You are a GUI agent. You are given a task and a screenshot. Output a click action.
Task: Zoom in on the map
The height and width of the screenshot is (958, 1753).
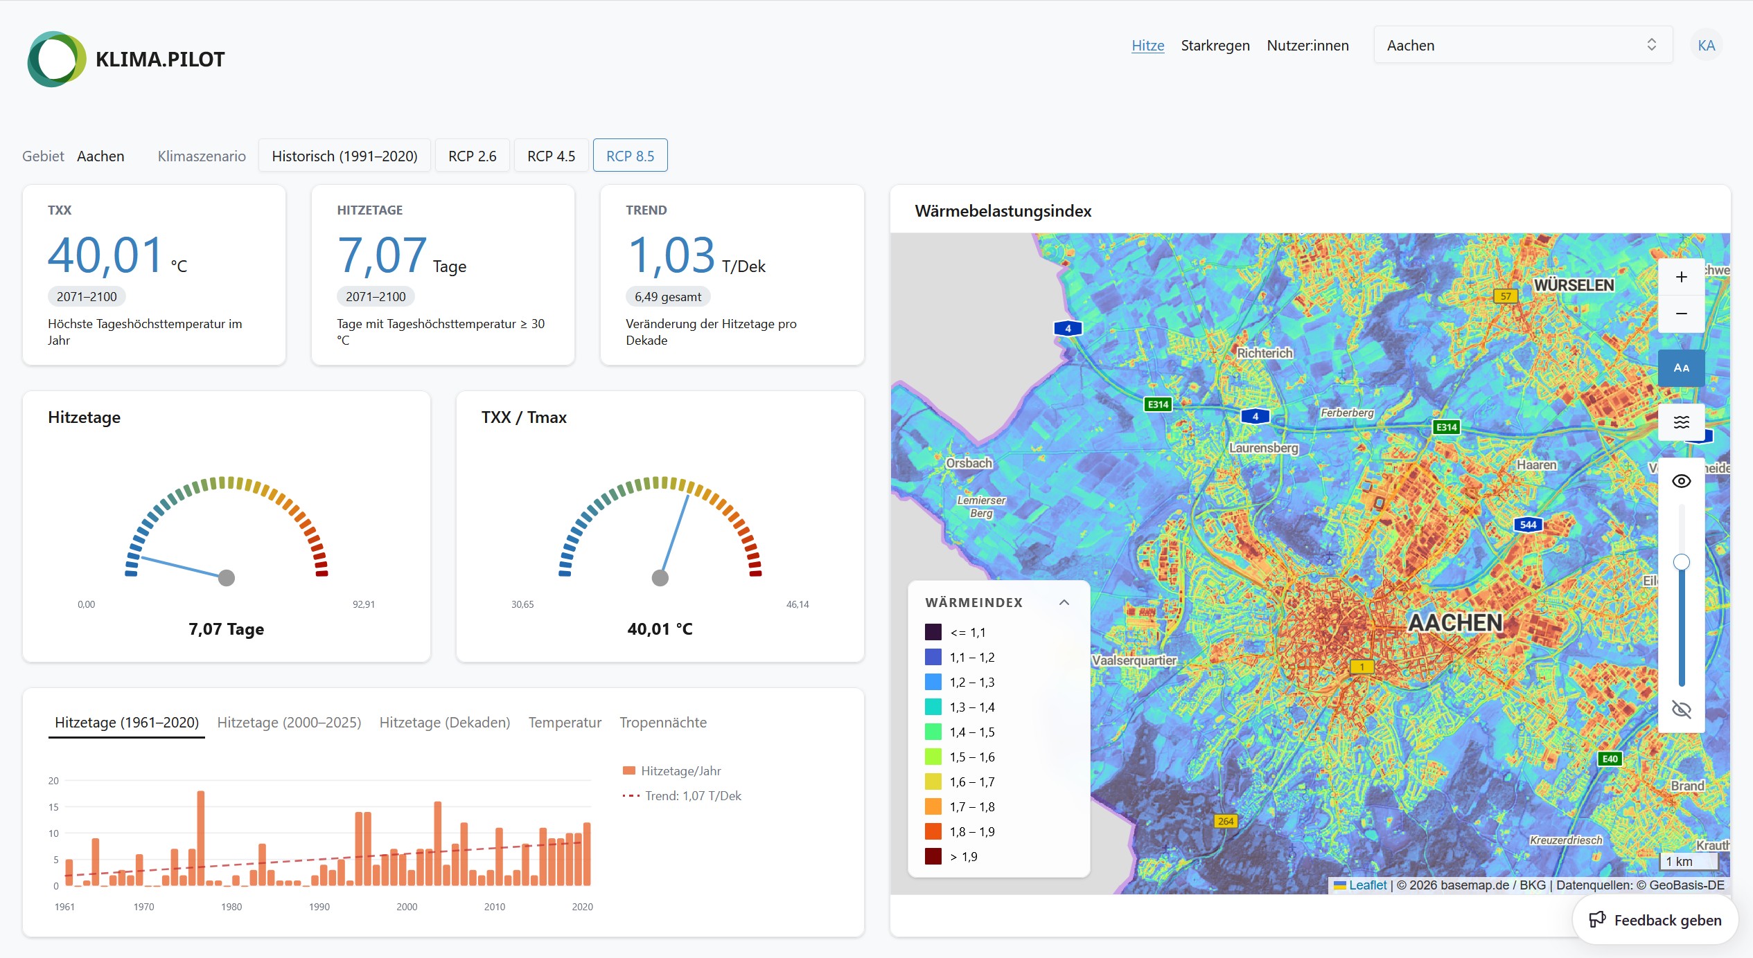pos(1681,278)
